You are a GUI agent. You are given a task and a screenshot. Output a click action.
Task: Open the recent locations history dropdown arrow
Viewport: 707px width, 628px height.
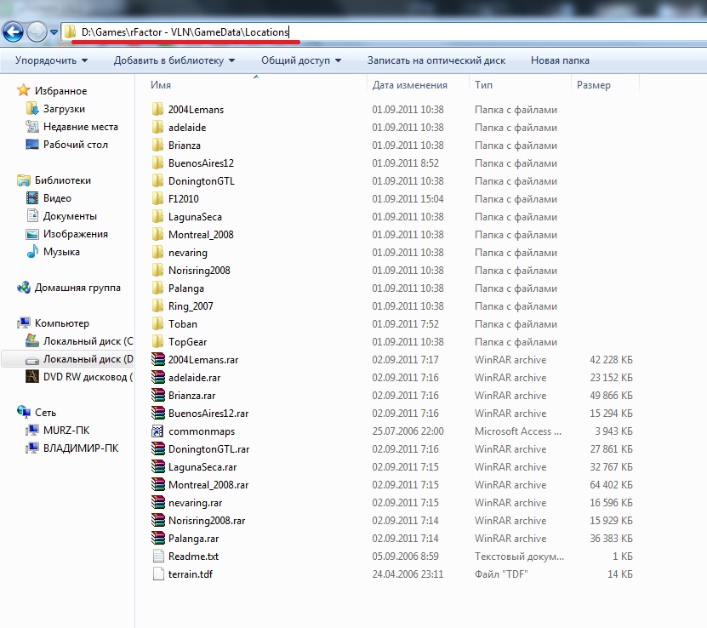click(x=54, y=32)
